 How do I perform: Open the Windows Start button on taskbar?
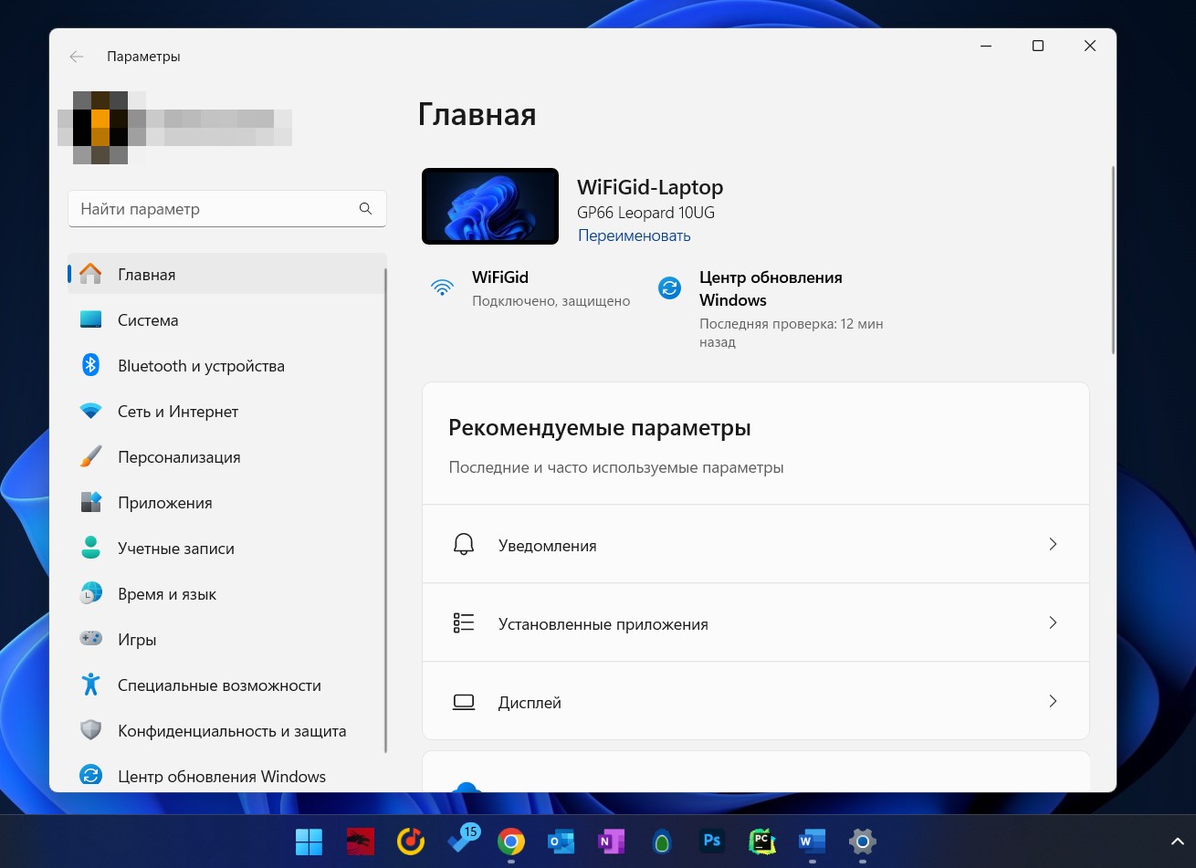[309, 842]
